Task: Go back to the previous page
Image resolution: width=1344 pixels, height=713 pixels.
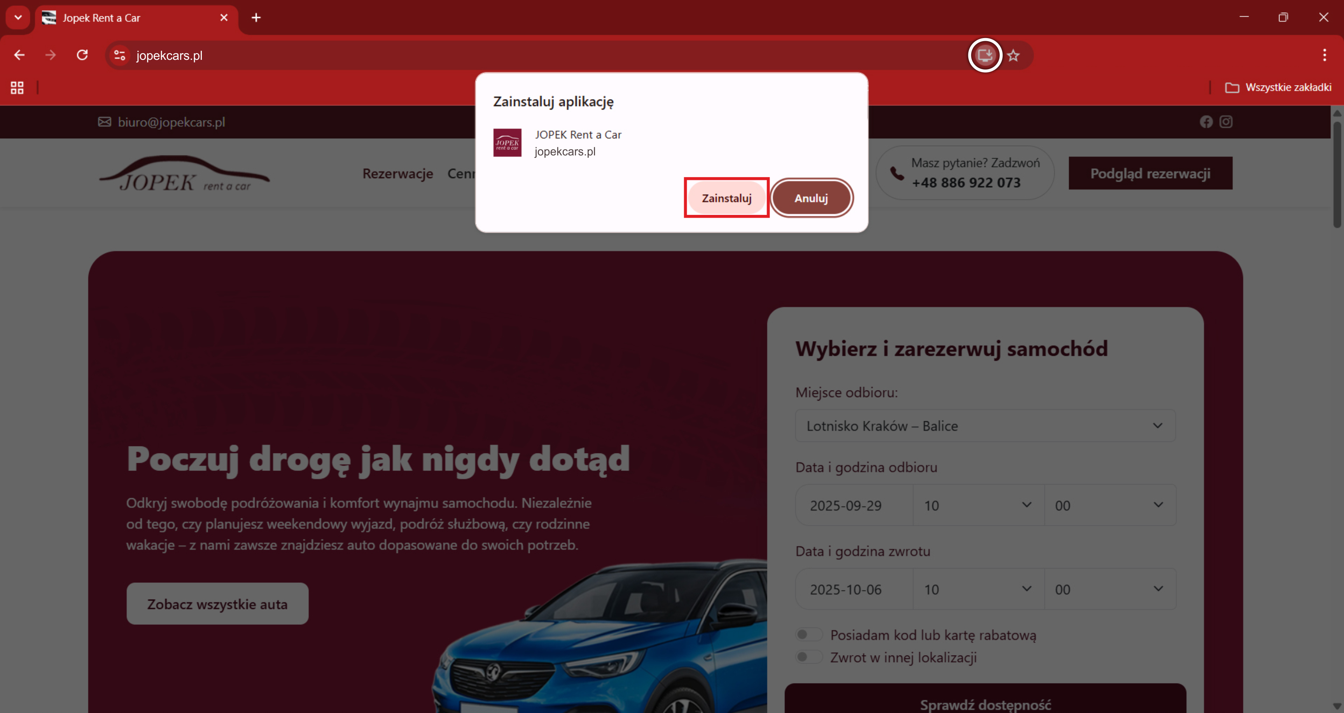Action: [19, 55]
